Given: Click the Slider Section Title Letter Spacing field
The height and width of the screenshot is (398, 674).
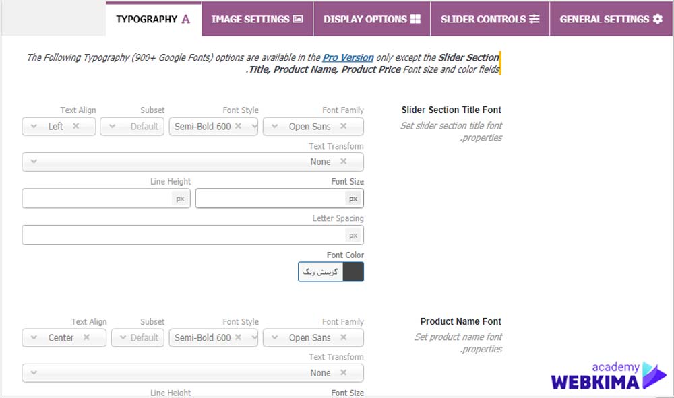Looking at the screenshot, I should (193, 235).
